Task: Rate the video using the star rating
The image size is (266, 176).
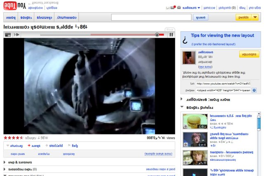Action: tap(13, 138)
